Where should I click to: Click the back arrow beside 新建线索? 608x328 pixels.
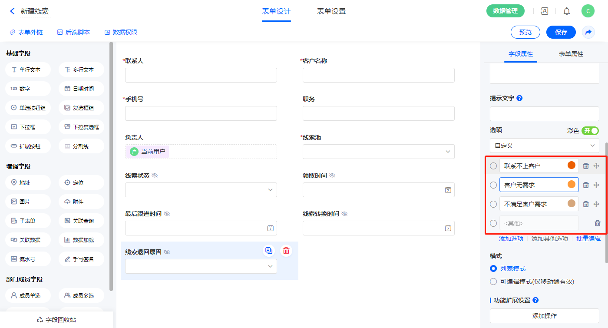pyautogui.click(x=12, y=11)
